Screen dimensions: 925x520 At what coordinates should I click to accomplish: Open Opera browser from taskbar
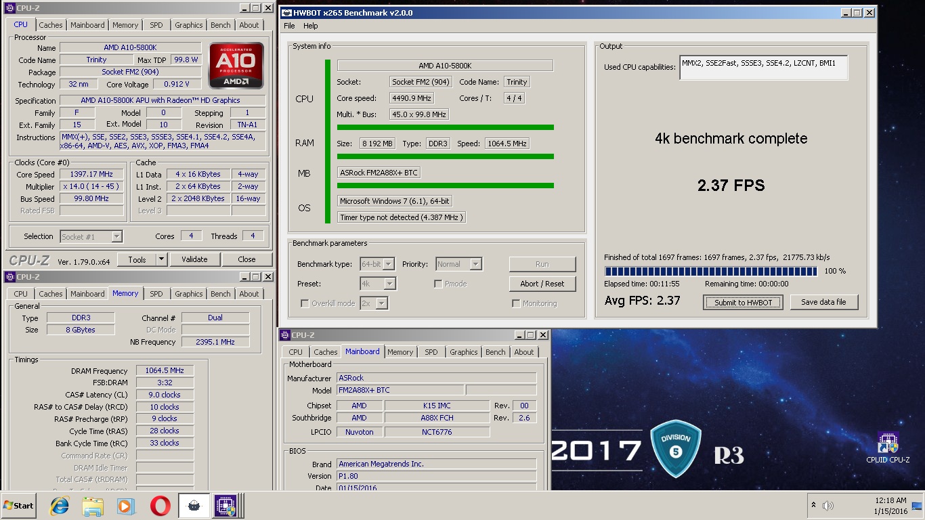click(x=160, y=506)
